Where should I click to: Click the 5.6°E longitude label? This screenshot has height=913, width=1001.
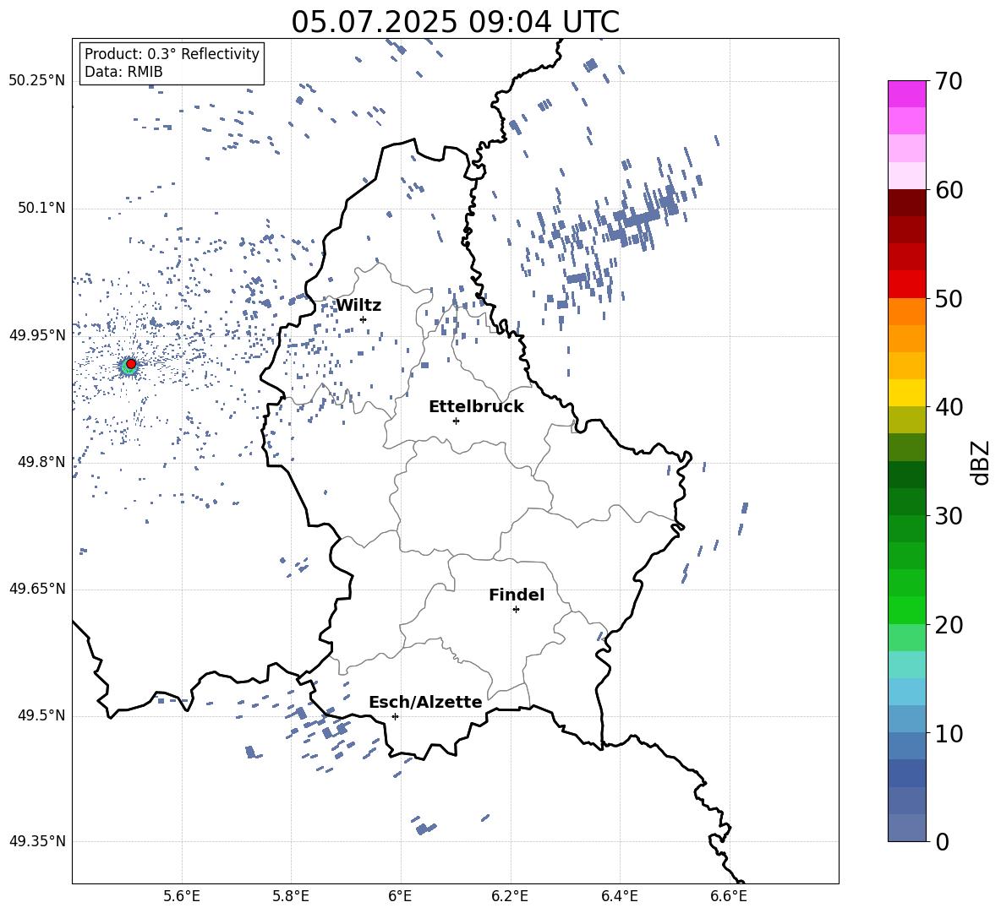click(182, 896)
